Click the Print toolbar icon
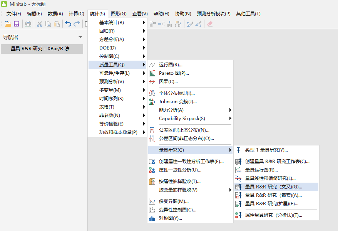 pyautogui.click(x=28, y=24)
